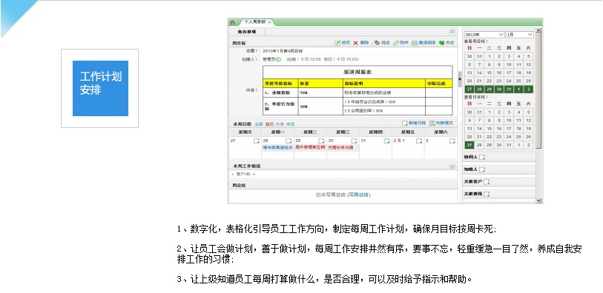Click the 写周总结 link
The height and width of the screenshot is (293, 603).
tap(358, 195)
